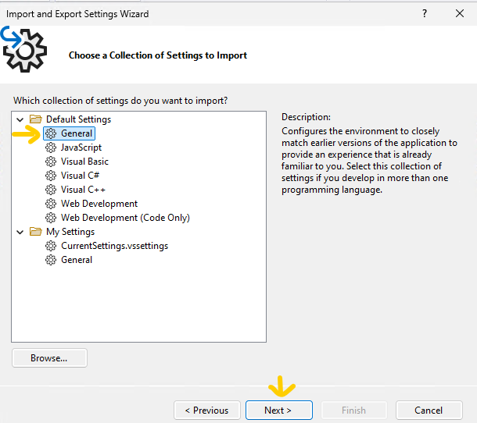Collapse the Default Settings folder
477x423 pixels.
click(20, 119)
